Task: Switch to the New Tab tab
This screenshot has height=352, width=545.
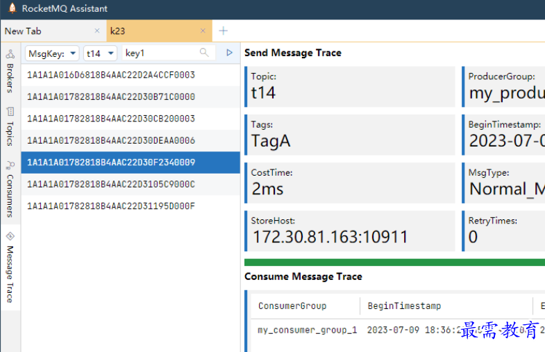Action: point(53,31)
